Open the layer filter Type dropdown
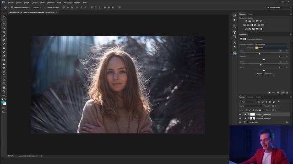This screenshot has height=164, width=293. [247, 102]
